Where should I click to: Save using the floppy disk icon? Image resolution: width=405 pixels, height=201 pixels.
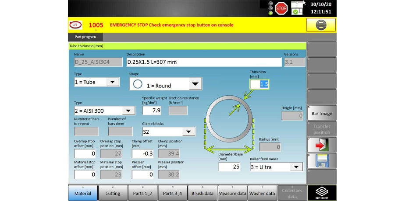point(322,161)
